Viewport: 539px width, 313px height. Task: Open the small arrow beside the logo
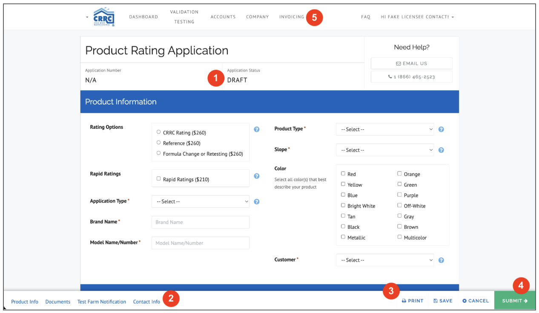(x=87, y=17)
